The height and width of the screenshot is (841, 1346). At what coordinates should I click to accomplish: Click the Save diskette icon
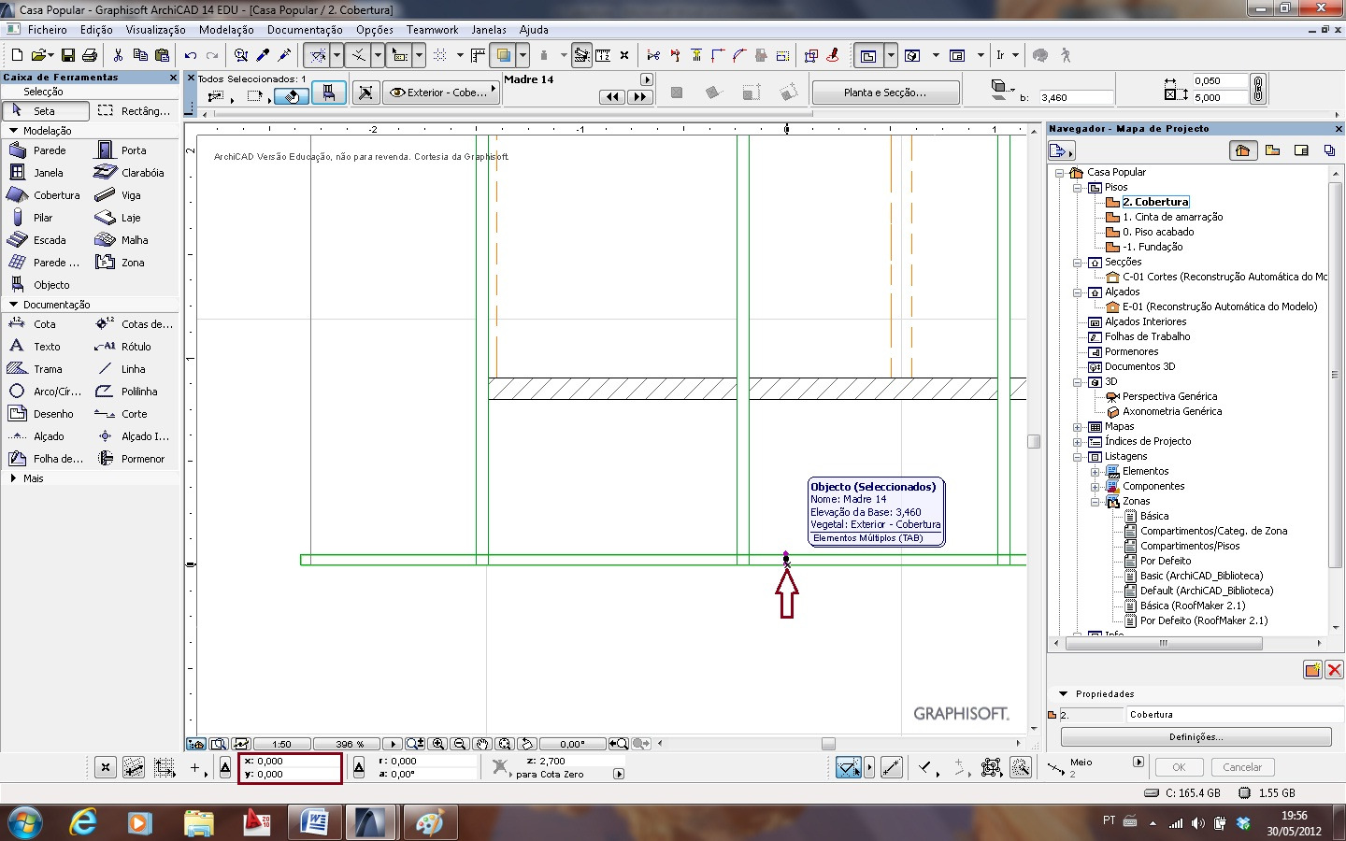click(68, 56)
